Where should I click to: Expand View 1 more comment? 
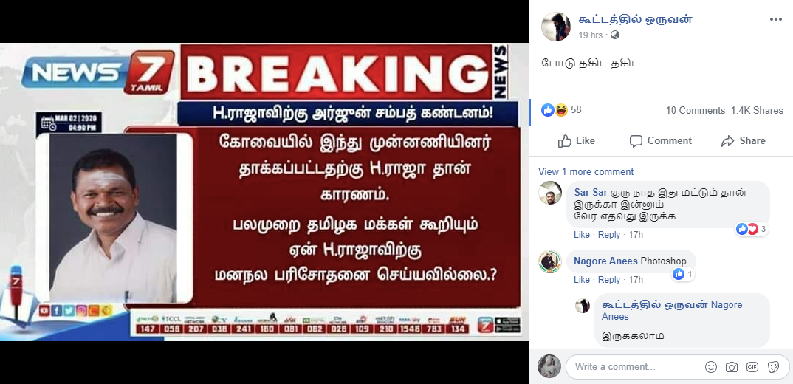point(586,171)
